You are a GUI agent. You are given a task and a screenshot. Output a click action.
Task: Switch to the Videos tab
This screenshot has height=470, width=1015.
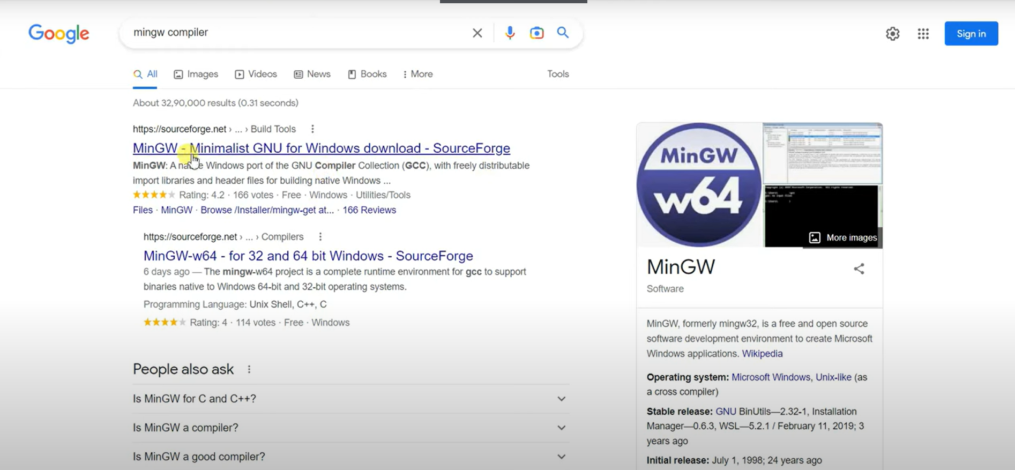256,74
